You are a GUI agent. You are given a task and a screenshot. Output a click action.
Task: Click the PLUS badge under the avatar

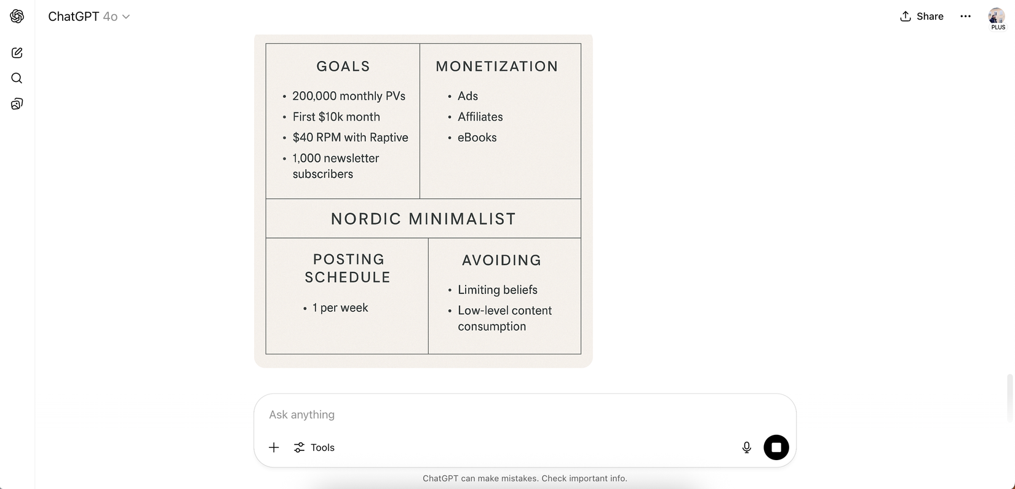(x=997, y=27)
